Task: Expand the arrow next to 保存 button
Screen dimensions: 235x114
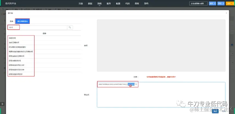Action: pos(215,4)
